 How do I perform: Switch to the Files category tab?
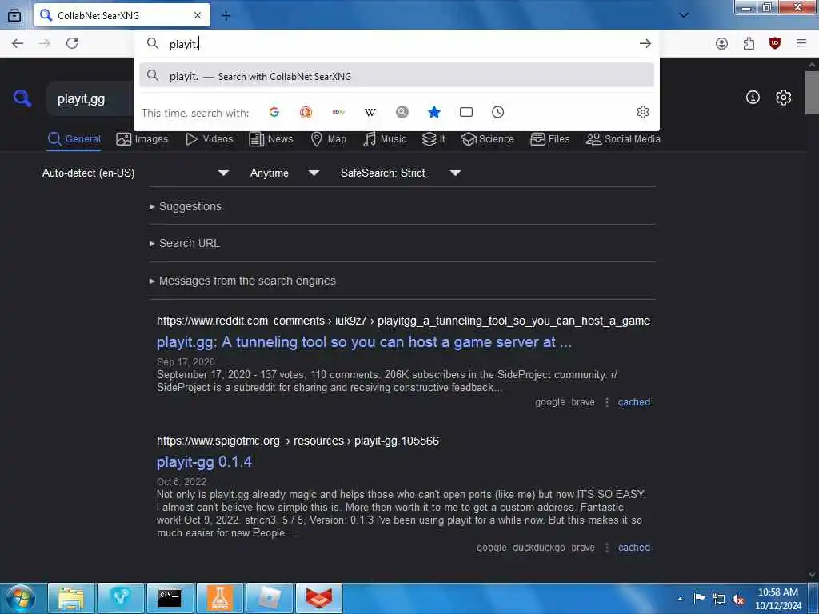(x=550, y=139)
